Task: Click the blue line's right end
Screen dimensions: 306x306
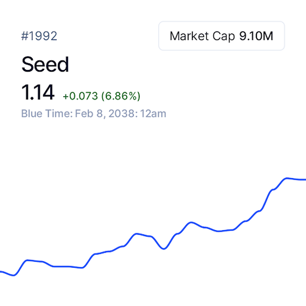Action: tap(304, 180)
